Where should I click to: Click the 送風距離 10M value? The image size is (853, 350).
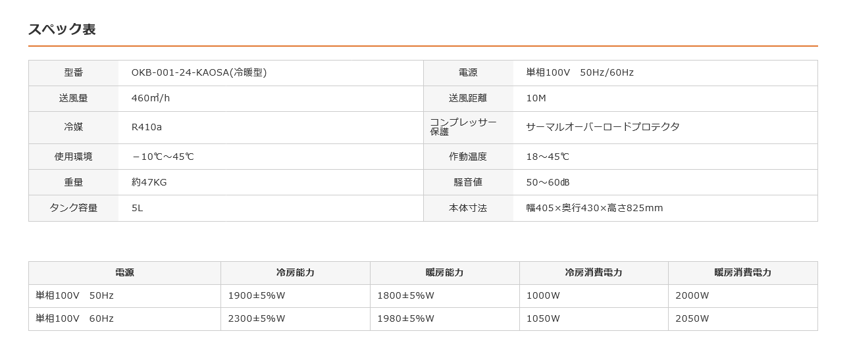click(x=536, y=98)
